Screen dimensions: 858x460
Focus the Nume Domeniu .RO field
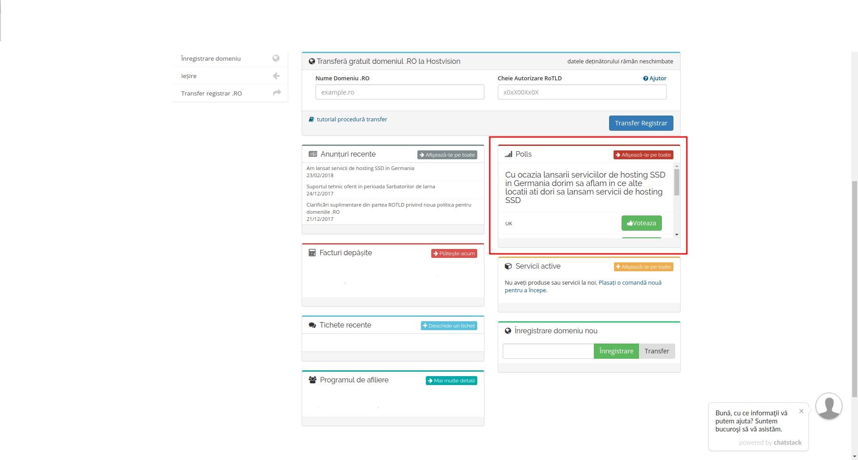pyautogui.click(x=400, y=92)
